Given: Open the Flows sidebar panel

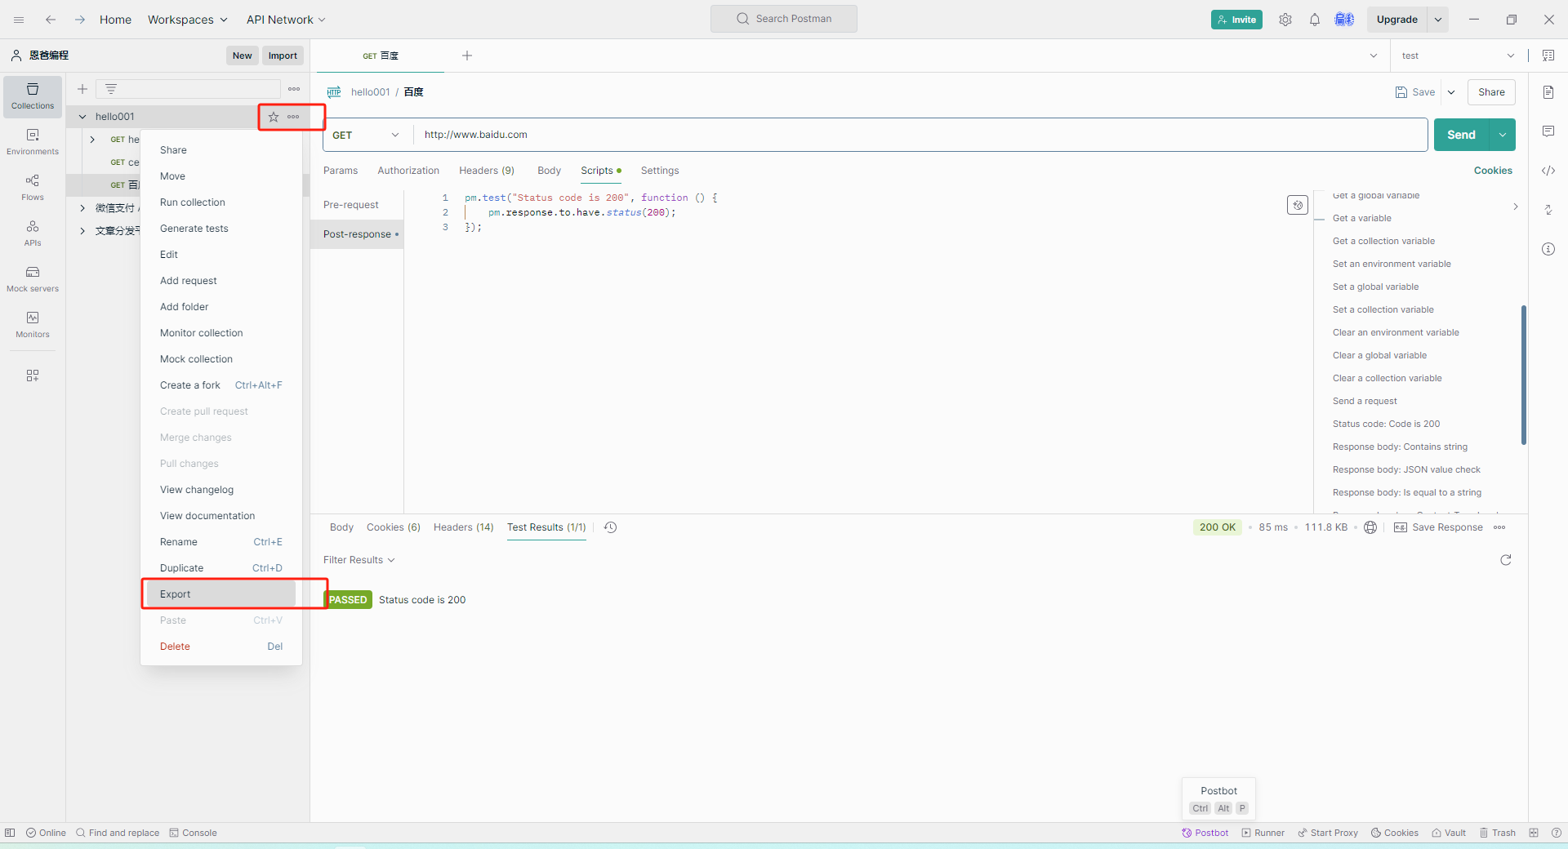Looking at the screenshot, I should (x=33, y=187).
